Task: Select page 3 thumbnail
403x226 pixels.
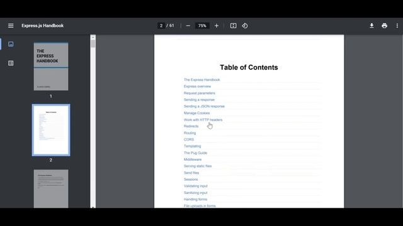Action: click(x=51, y=188)
